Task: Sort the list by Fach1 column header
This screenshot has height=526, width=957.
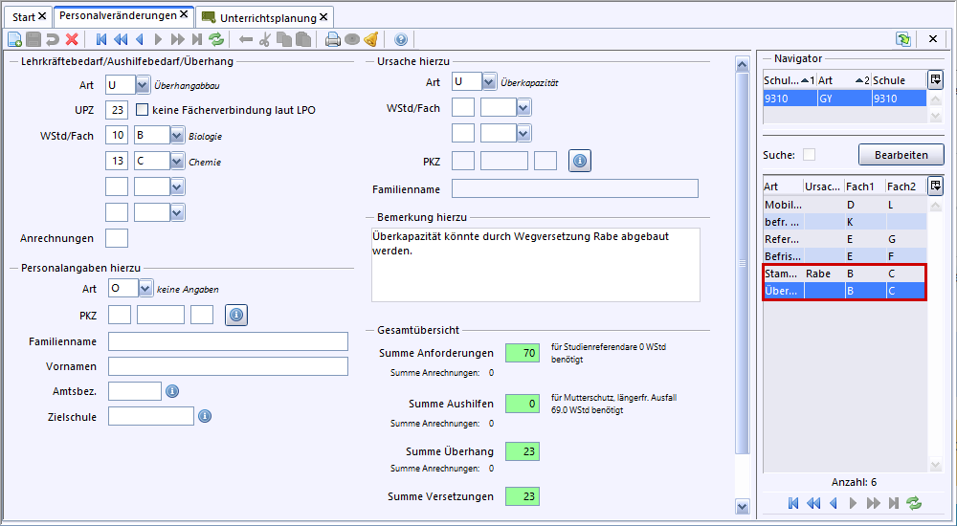Action: [864, 186]
